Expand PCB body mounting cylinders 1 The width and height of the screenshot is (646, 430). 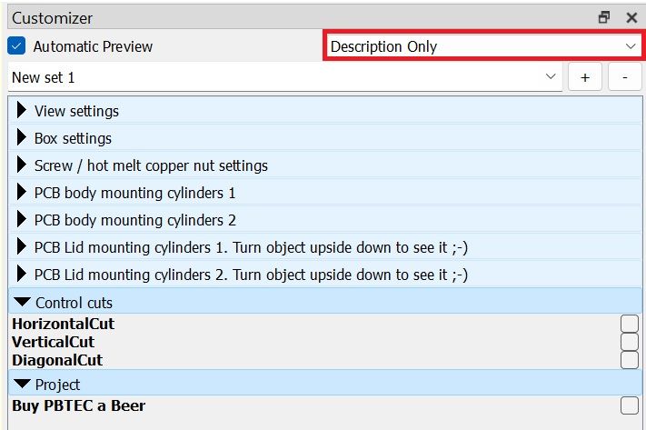click(325, 192)
